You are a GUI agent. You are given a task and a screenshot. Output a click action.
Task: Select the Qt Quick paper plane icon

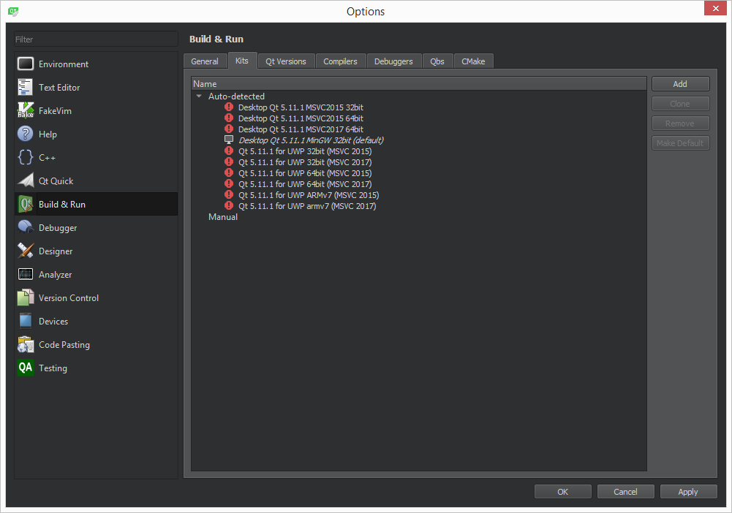[26, 181]
